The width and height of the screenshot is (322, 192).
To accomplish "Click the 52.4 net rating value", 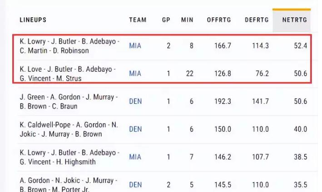I will (301, 45).
